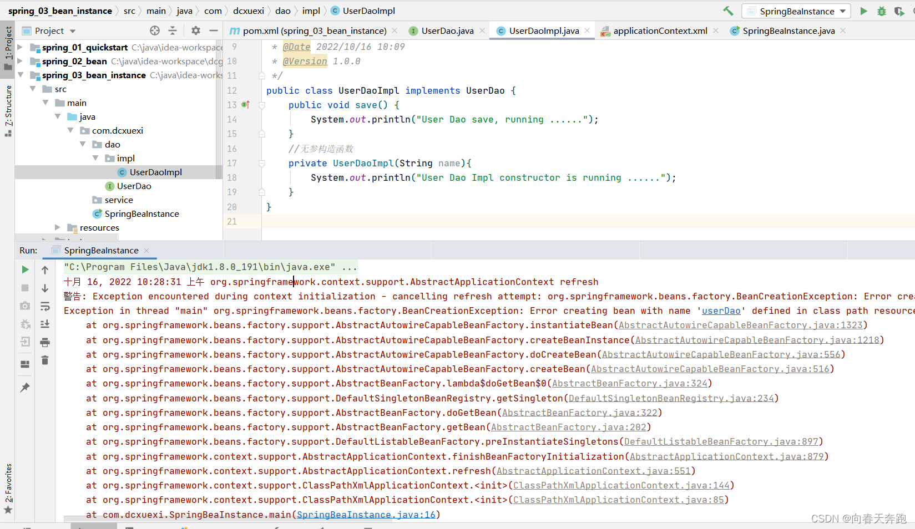This screenshot has height=529, width=915.
Task: Click the @Version tag in comment
Action: (x=305, y=62)
